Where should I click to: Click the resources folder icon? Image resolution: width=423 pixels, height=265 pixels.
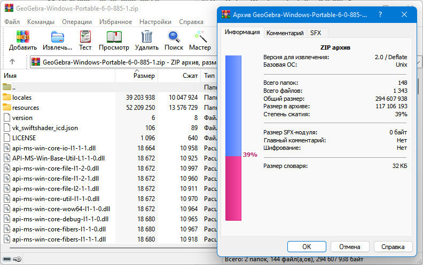(7, 108)
